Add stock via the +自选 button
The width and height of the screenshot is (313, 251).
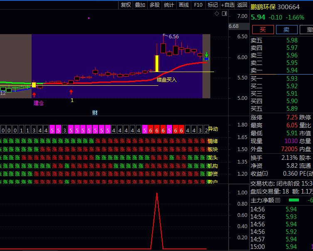tap(228, 5)
